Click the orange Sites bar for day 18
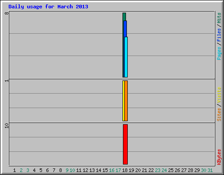This screenshot has height=175, width=224. pyautogui.click(x=126, y=101)
